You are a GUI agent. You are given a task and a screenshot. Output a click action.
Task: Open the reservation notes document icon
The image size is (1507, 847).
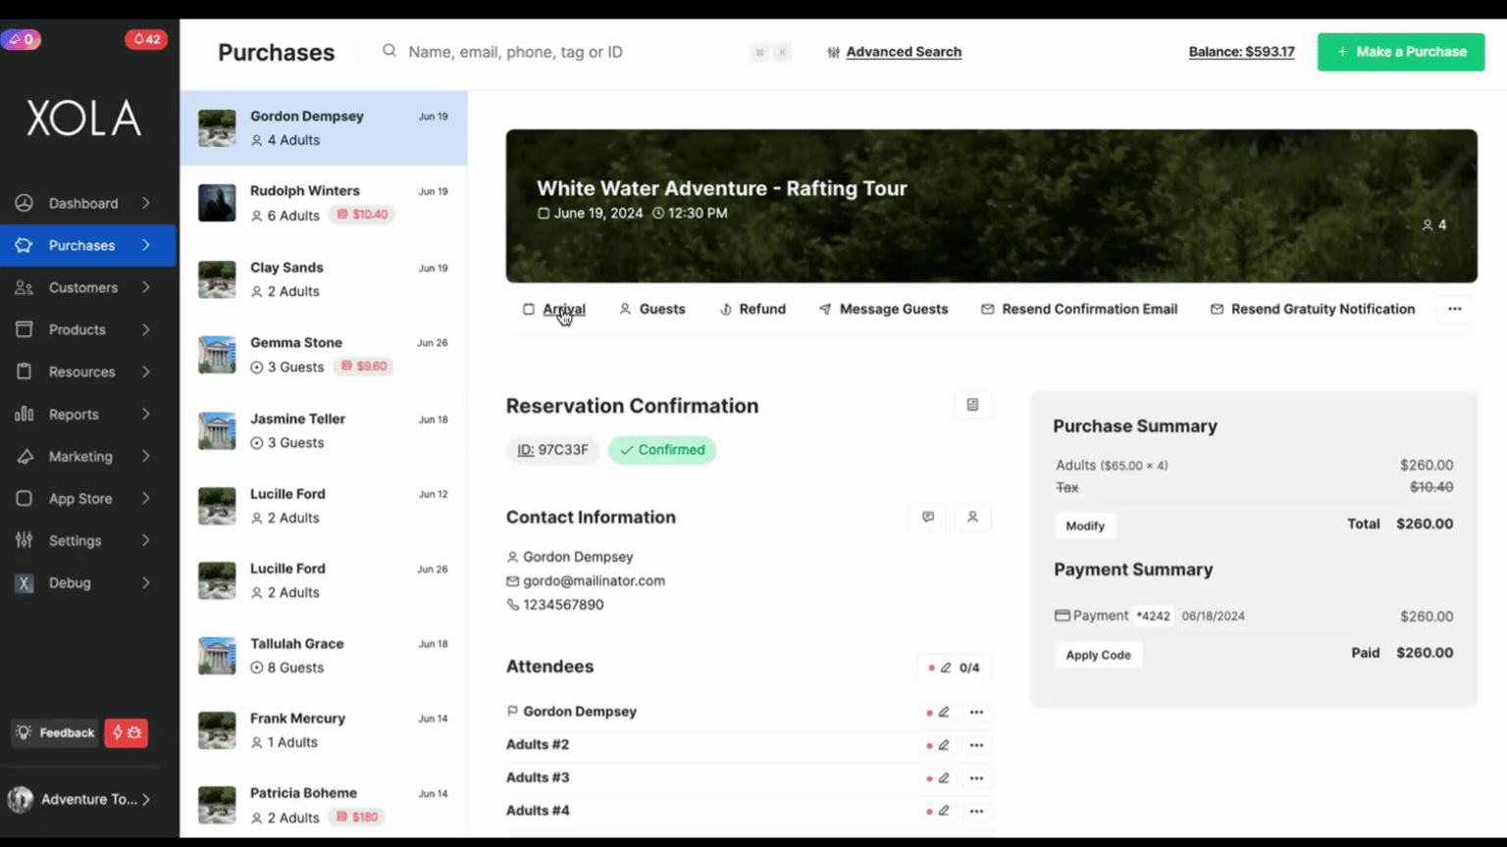tap(972, 405)
